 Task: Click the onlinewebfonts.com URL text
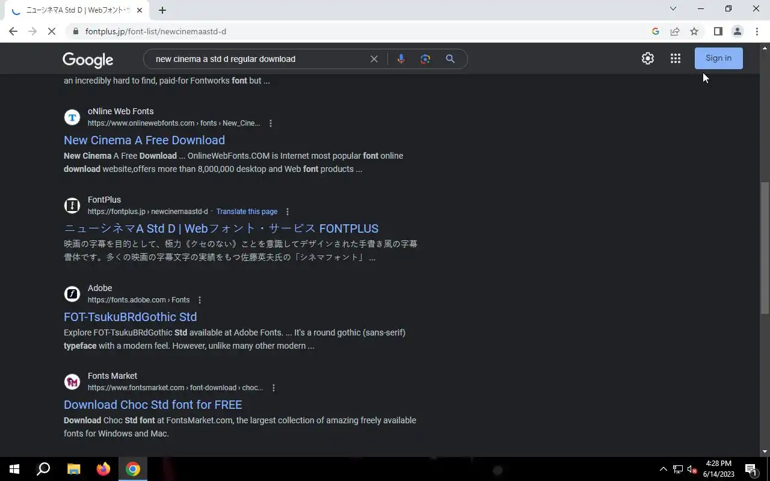(x=174, y=123)
